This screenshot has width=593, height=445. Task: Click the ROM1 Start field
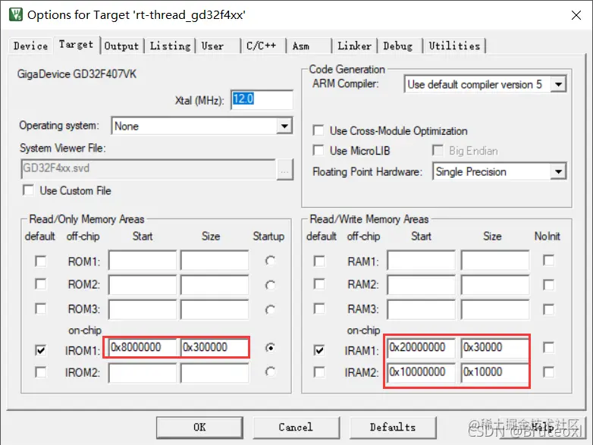pyautogui.click(x=143, y=260)
